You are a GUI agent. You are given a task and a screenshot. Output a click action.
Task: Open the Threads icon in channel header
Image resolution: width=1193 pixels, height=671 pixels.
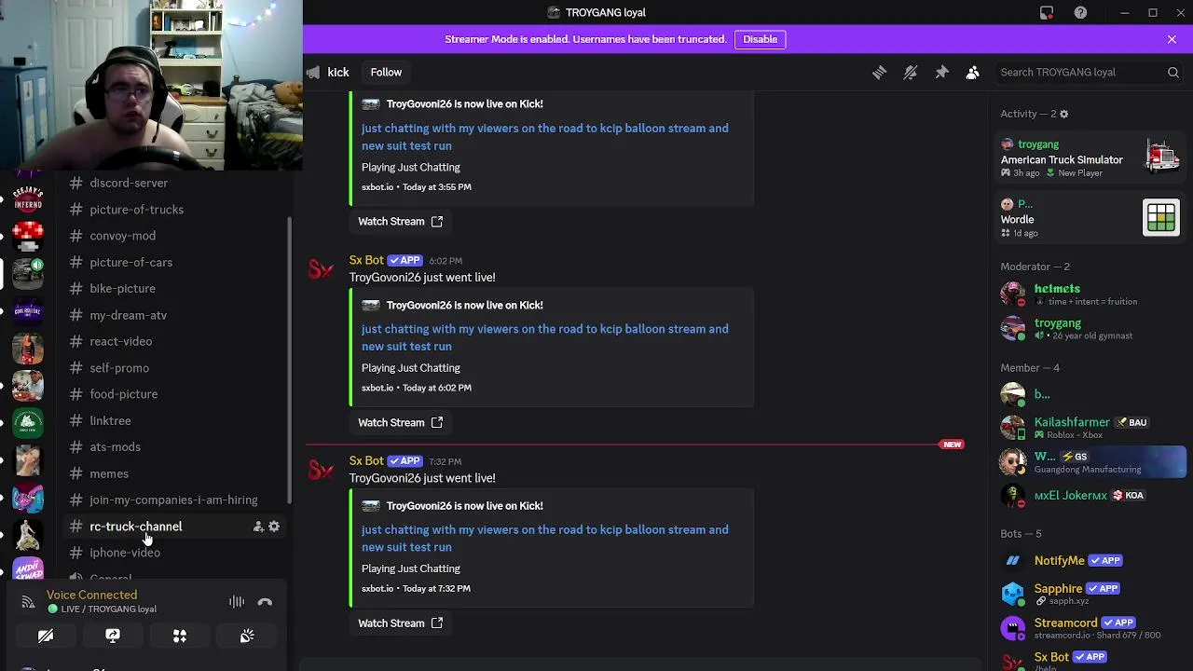tap(879, 73)
